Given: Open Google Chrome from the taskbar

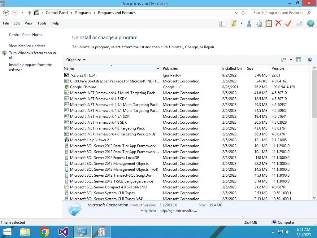Looking at the screenshot, I should [x=44, y=232].
